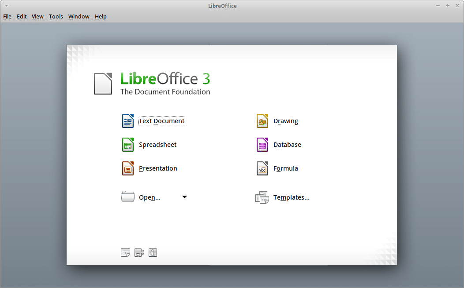Create a new Text Document
This screenshot has width=464, height=288.
pos(161,121)
